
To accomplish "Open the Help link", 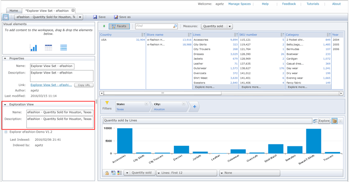I will [x=265, y=4].
